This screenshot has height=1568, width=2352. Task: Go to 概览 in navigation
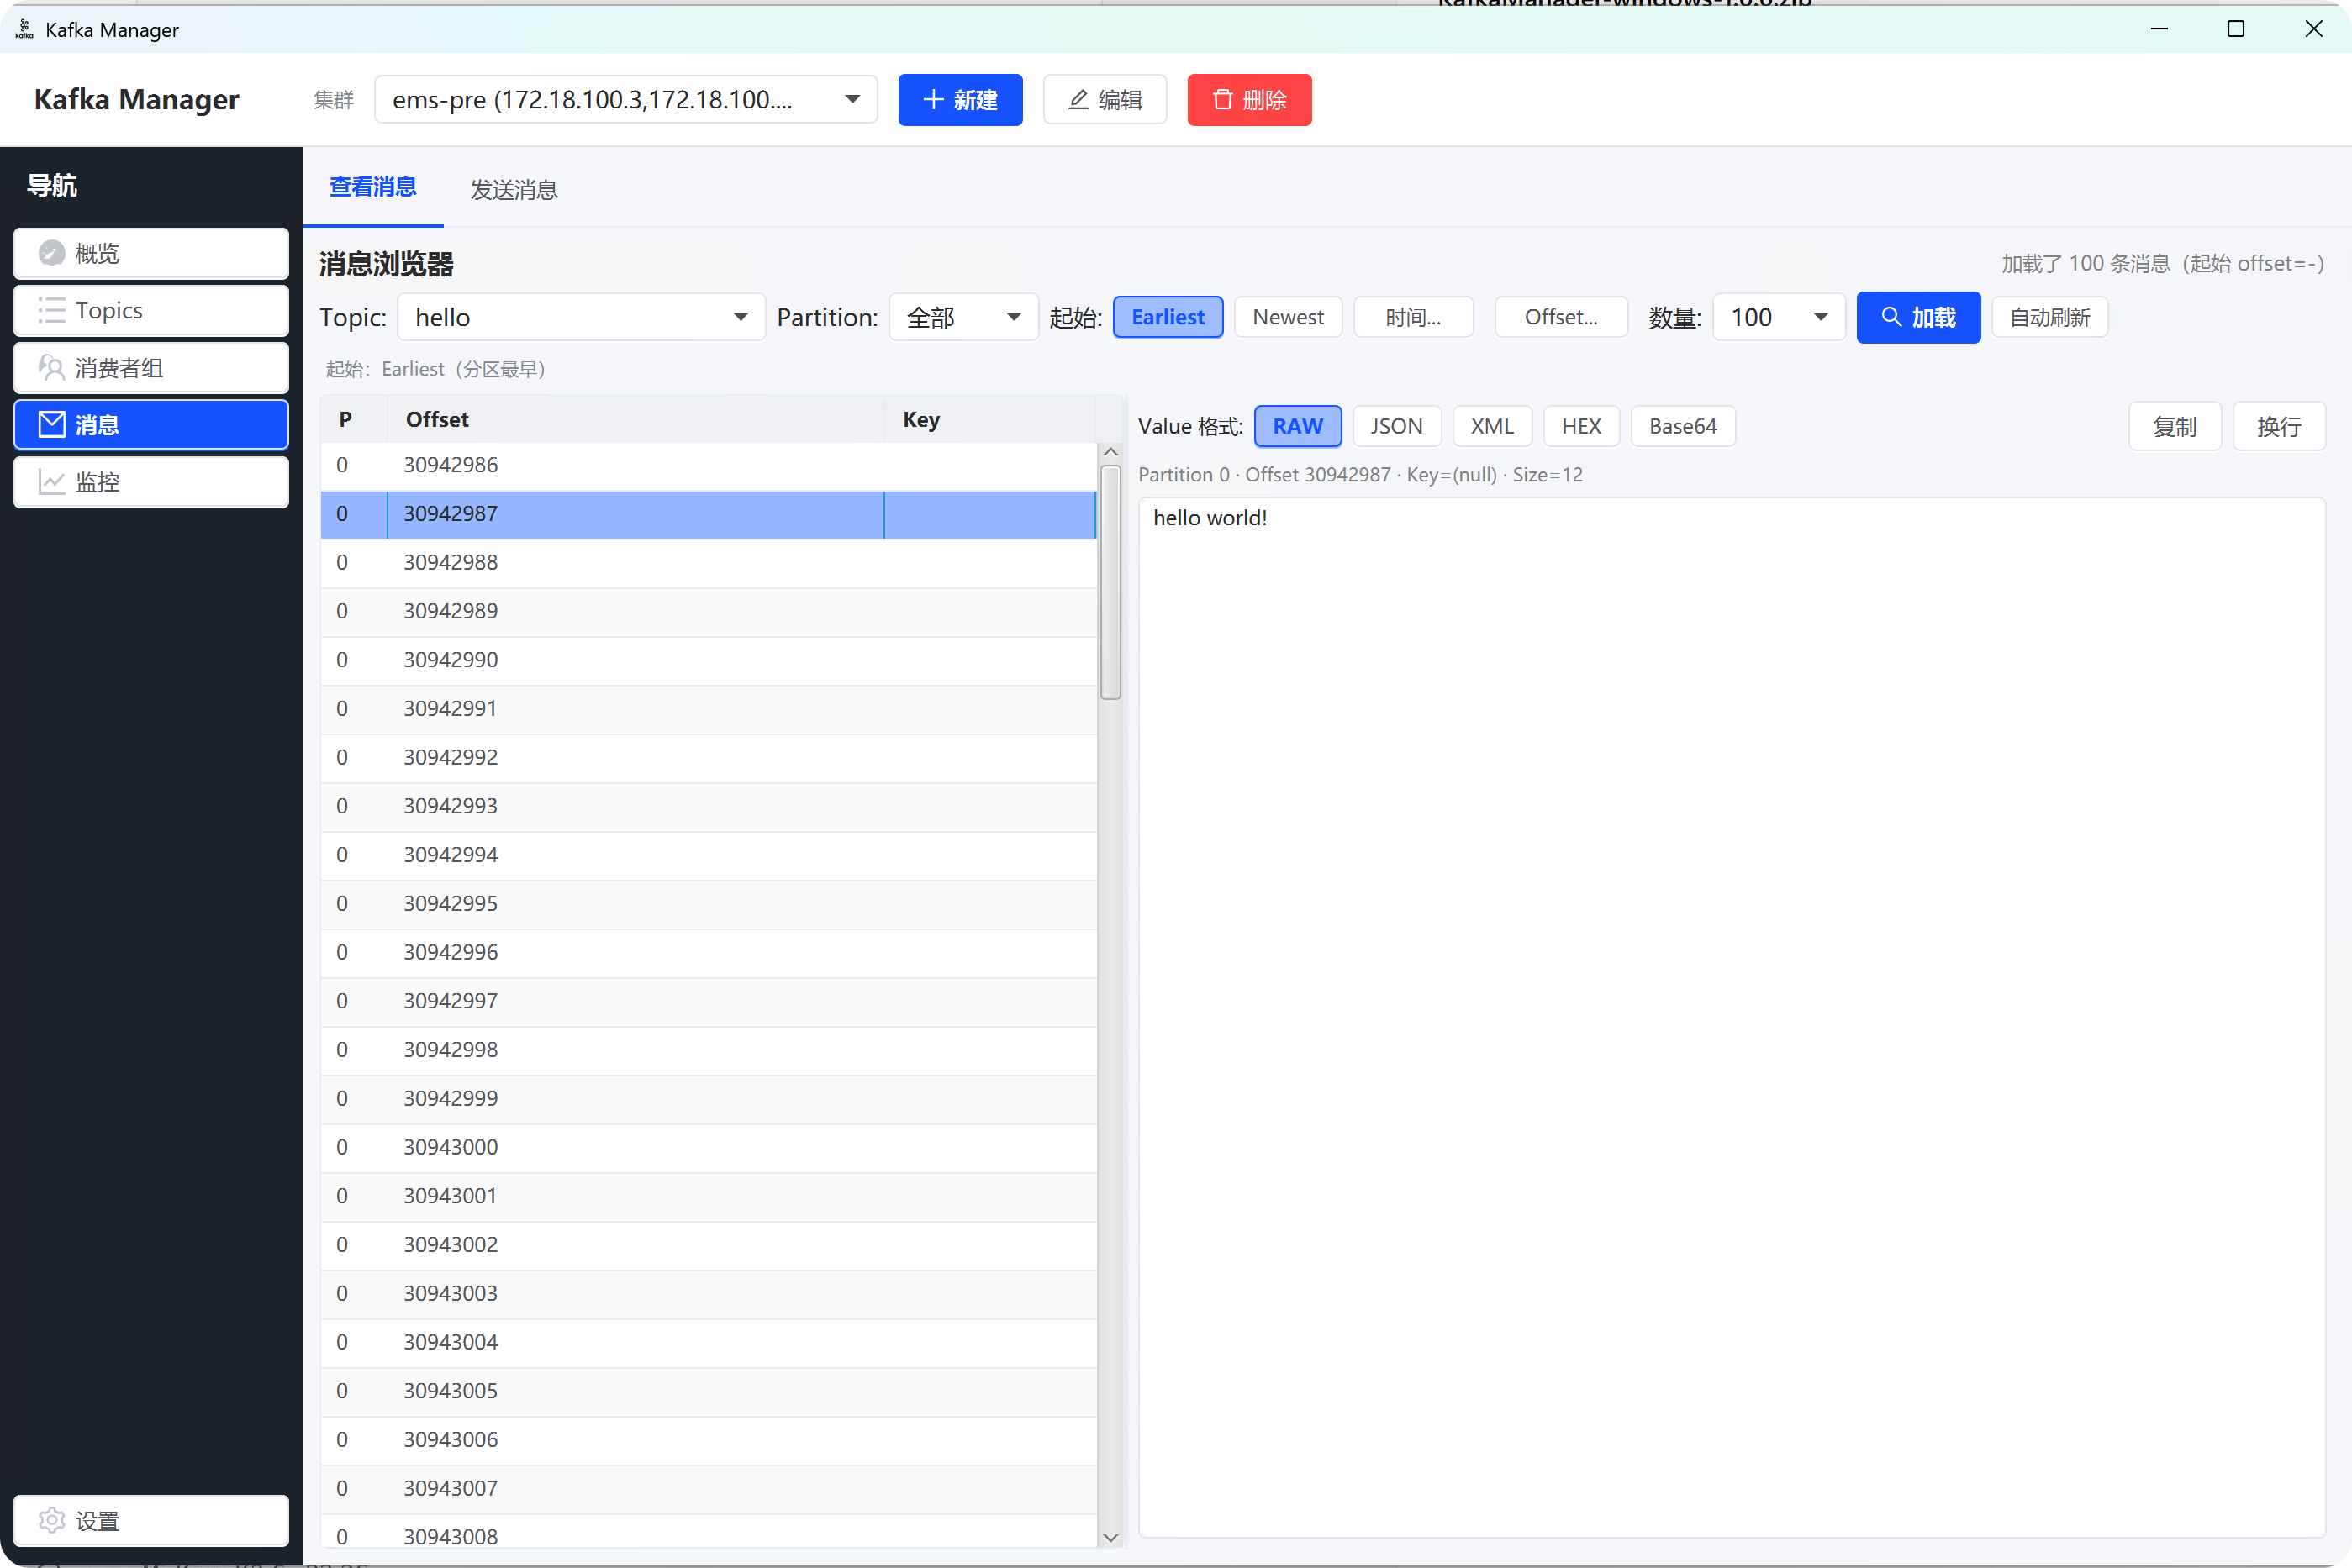pyautogui.click(x=151, y=253)
